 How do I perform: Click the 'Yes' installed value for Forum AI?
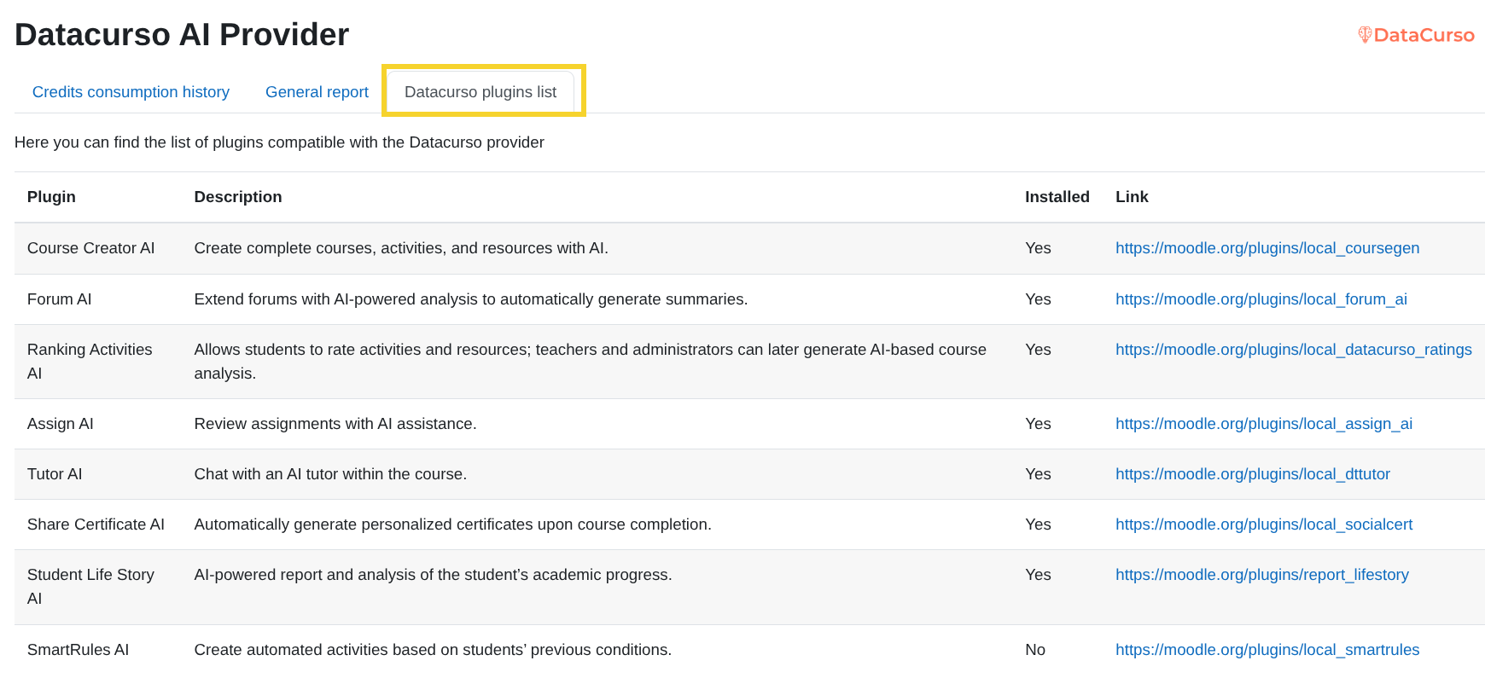(1038, 299)
